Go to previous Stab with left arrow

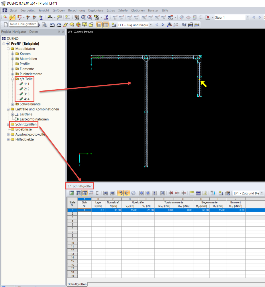[x=254, y=17]
